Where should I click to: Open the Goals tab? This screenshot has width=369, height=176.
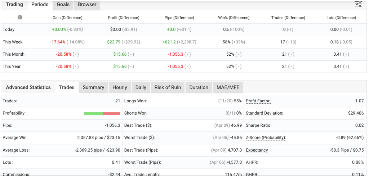click(63, 5)
